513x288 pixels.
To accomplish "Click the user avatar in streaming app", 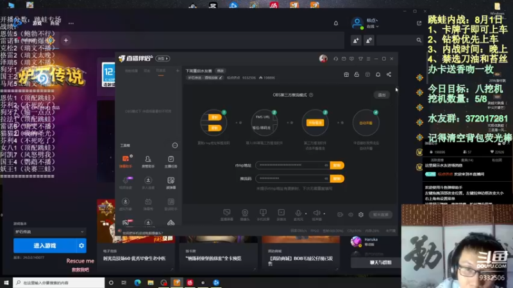I will click(323, 58).
